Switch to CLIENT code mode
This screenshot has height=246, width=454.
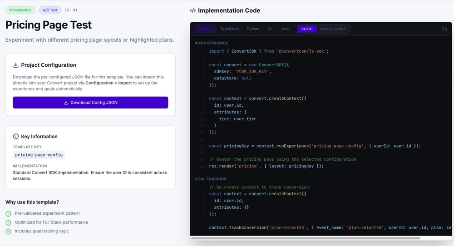click(307, 29)
